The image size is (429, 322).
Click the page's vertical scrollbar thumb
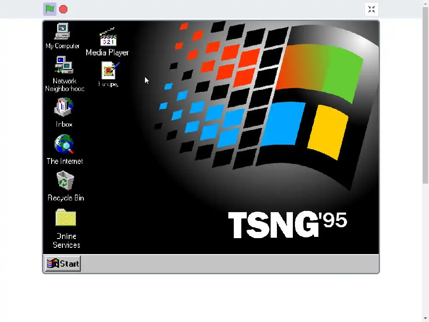point(426,94)
